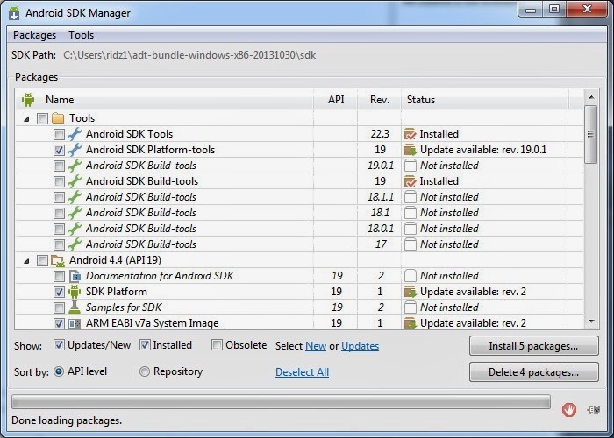
Task: Check the Android SDK Tools checkbox
Action: point(59,135)
